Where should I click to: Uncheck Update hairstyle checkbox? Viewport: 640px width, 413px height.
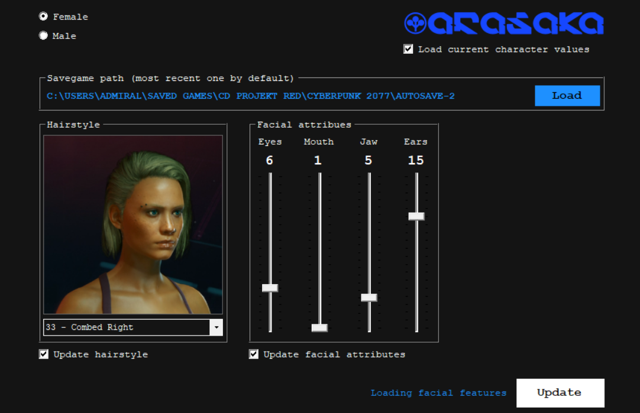click(x=44, y=355)
